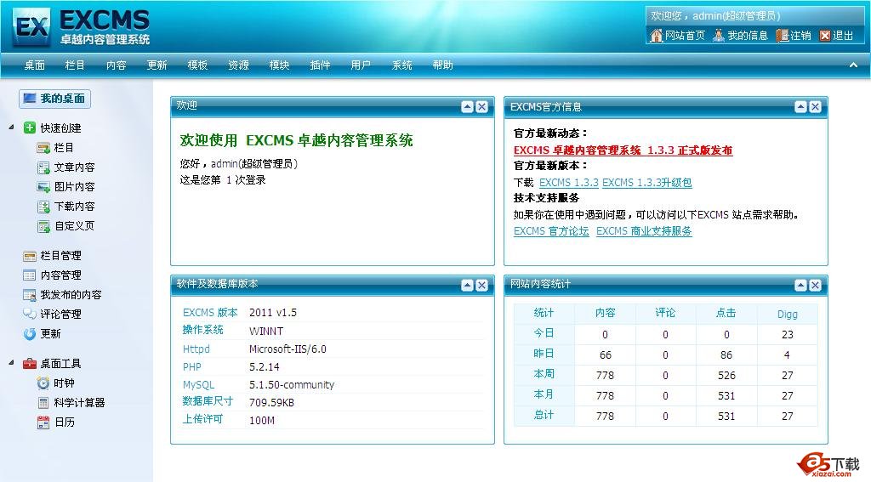Click the 图片内容 icon
Image resolution: width=871 pixels, height=482 pixels.
coord(43,186)
